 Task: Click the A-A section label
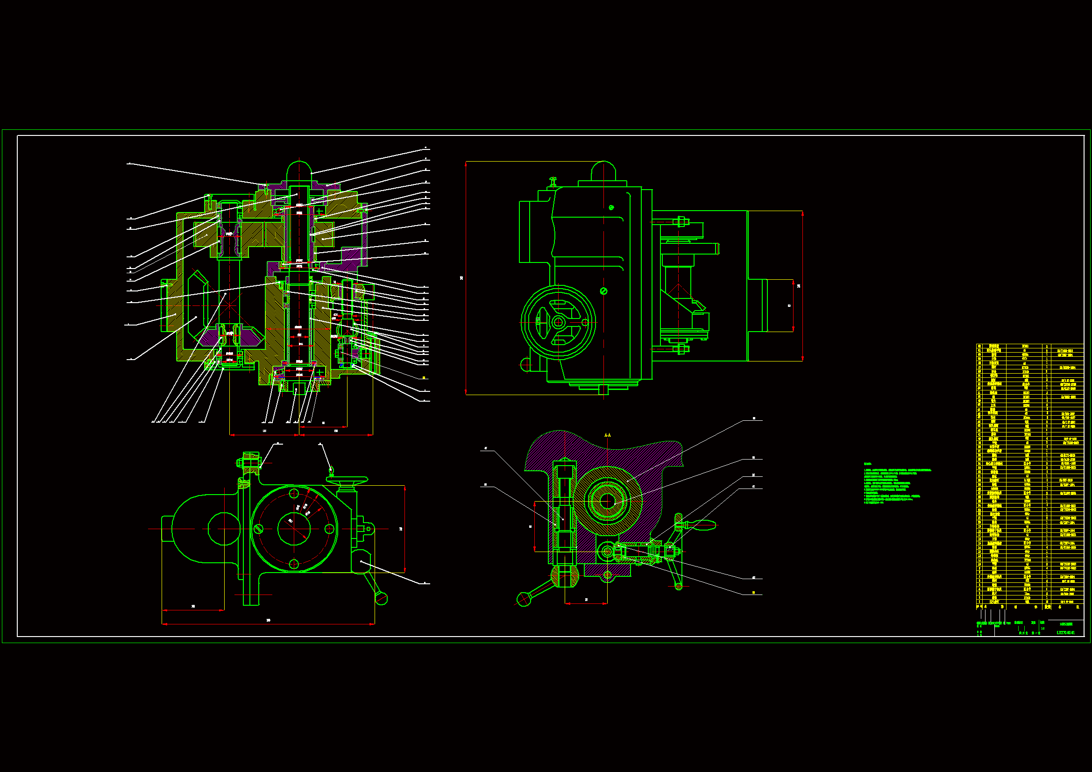pos(607,435)
